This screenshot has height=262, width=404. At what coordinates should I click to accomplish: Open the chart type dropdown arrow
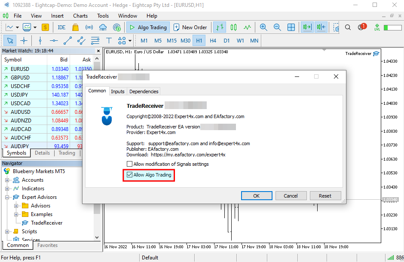pyautogui.click(x=17, y=27)
